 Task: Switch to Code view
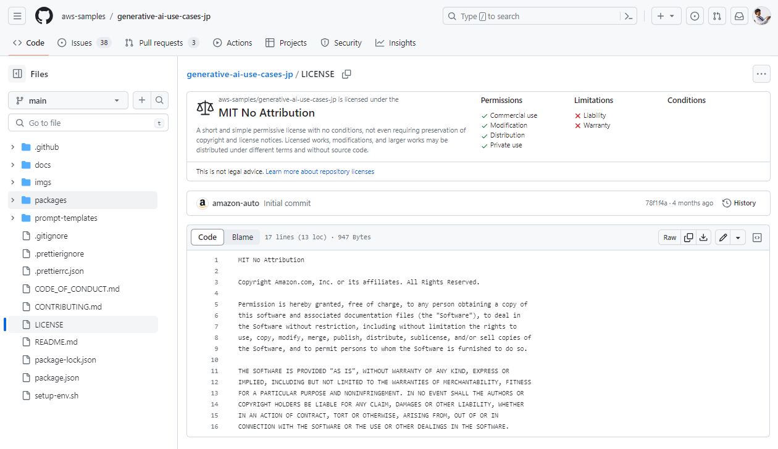click(207, 237)
